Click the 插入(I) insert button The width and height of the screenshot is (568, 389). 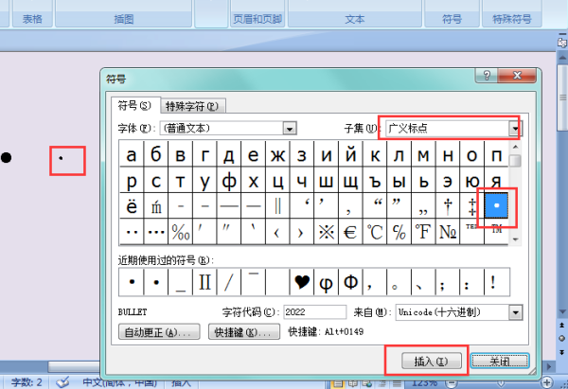coord(432,362)
